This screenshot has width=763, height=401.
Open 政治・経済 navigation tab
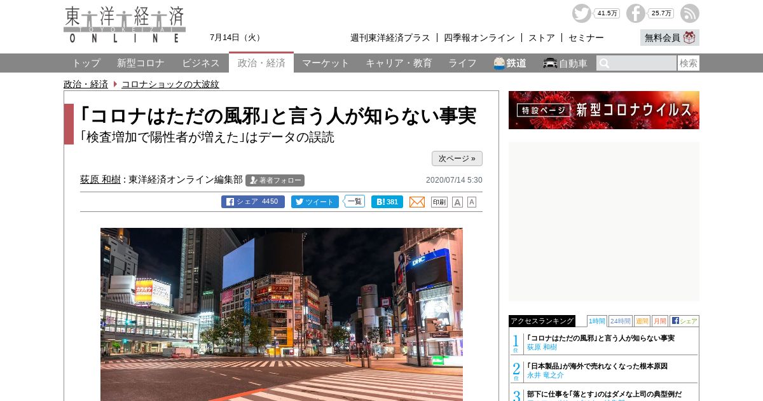tap(261, 62)
